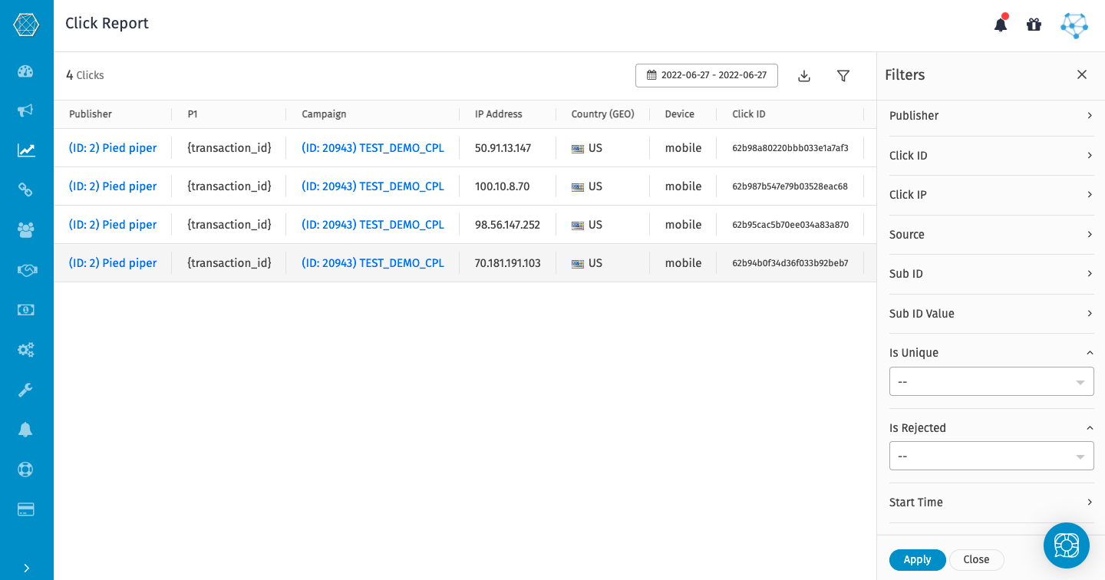Click the gift icon in header
Screen dimensions: 1105x580
pyautogui.click(x=1034, y=25)
